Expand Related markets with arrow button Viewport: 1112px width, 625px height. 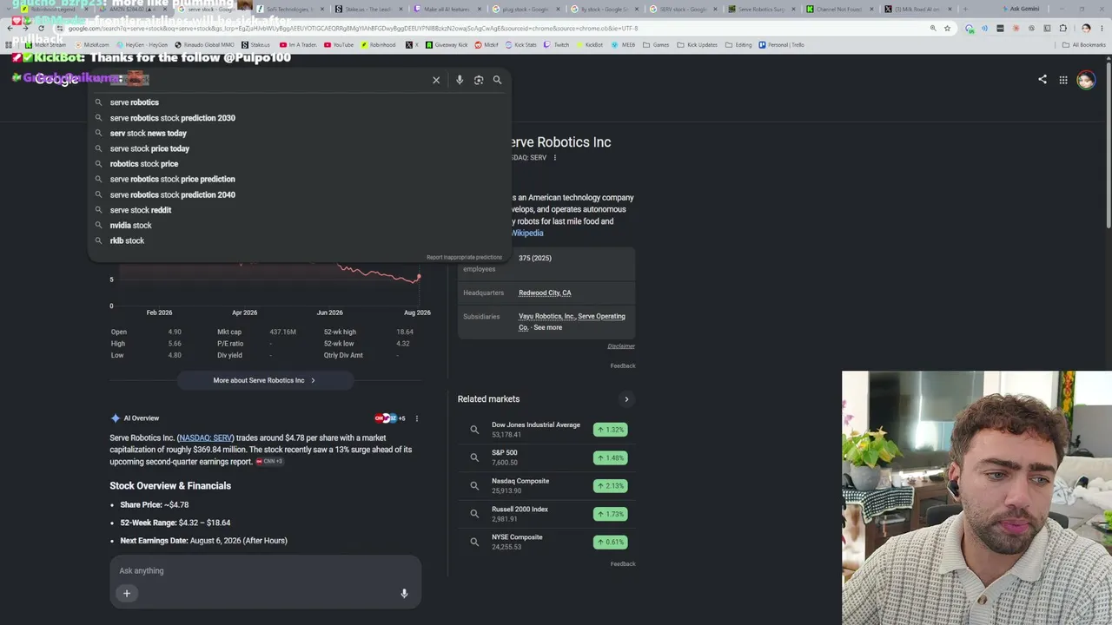(626, 399)
